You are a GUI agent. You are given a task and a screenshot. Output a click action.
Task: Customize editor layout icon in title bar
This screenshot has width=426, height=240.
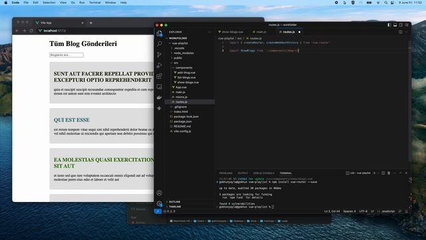407,25
